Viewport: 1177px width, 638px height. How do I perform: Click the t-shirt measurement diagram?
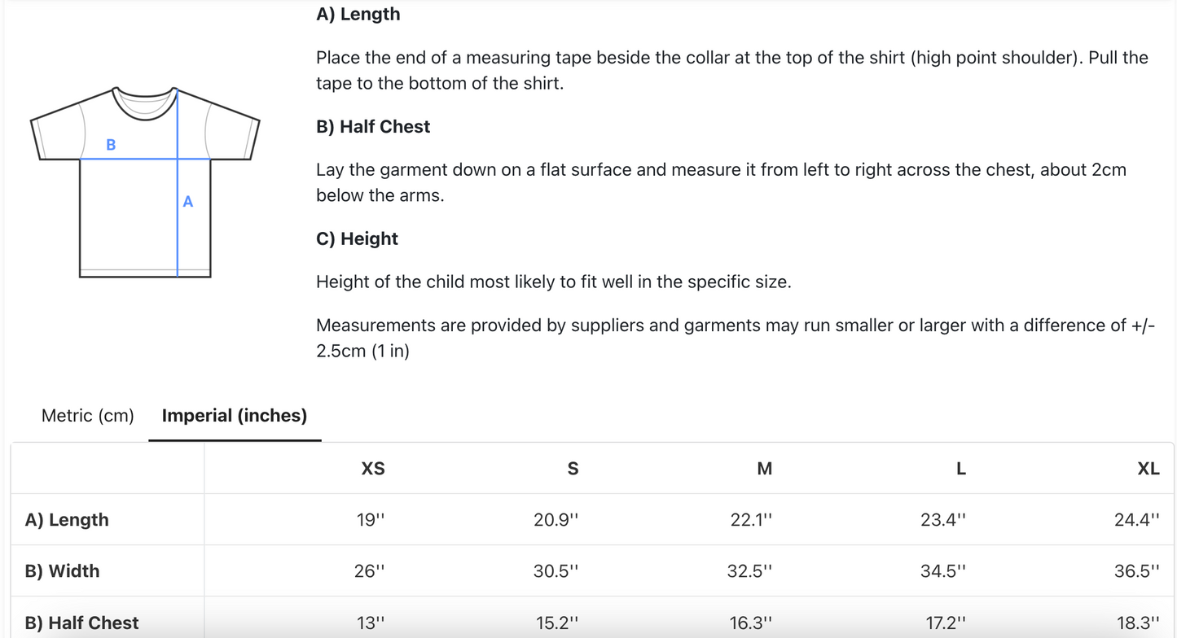145,182
